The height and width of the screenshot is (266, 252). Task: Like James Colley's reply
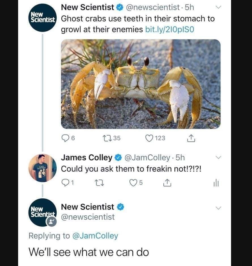[x=133, y=183]
